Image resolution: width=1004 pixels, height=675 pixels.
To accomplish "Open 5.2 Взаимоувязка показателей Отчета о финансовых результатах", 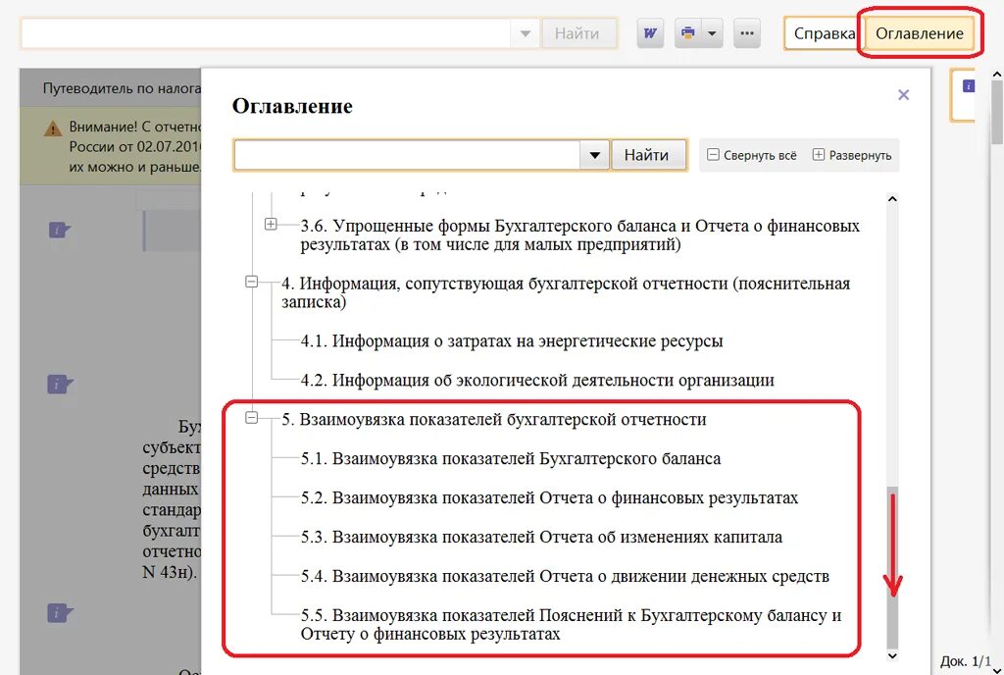I will [x=549, y=497].
